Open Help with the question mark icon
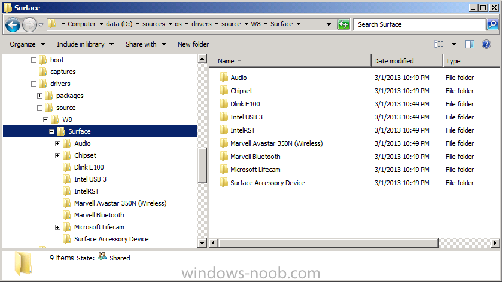 pyautogui.click(x=486, y=44)
